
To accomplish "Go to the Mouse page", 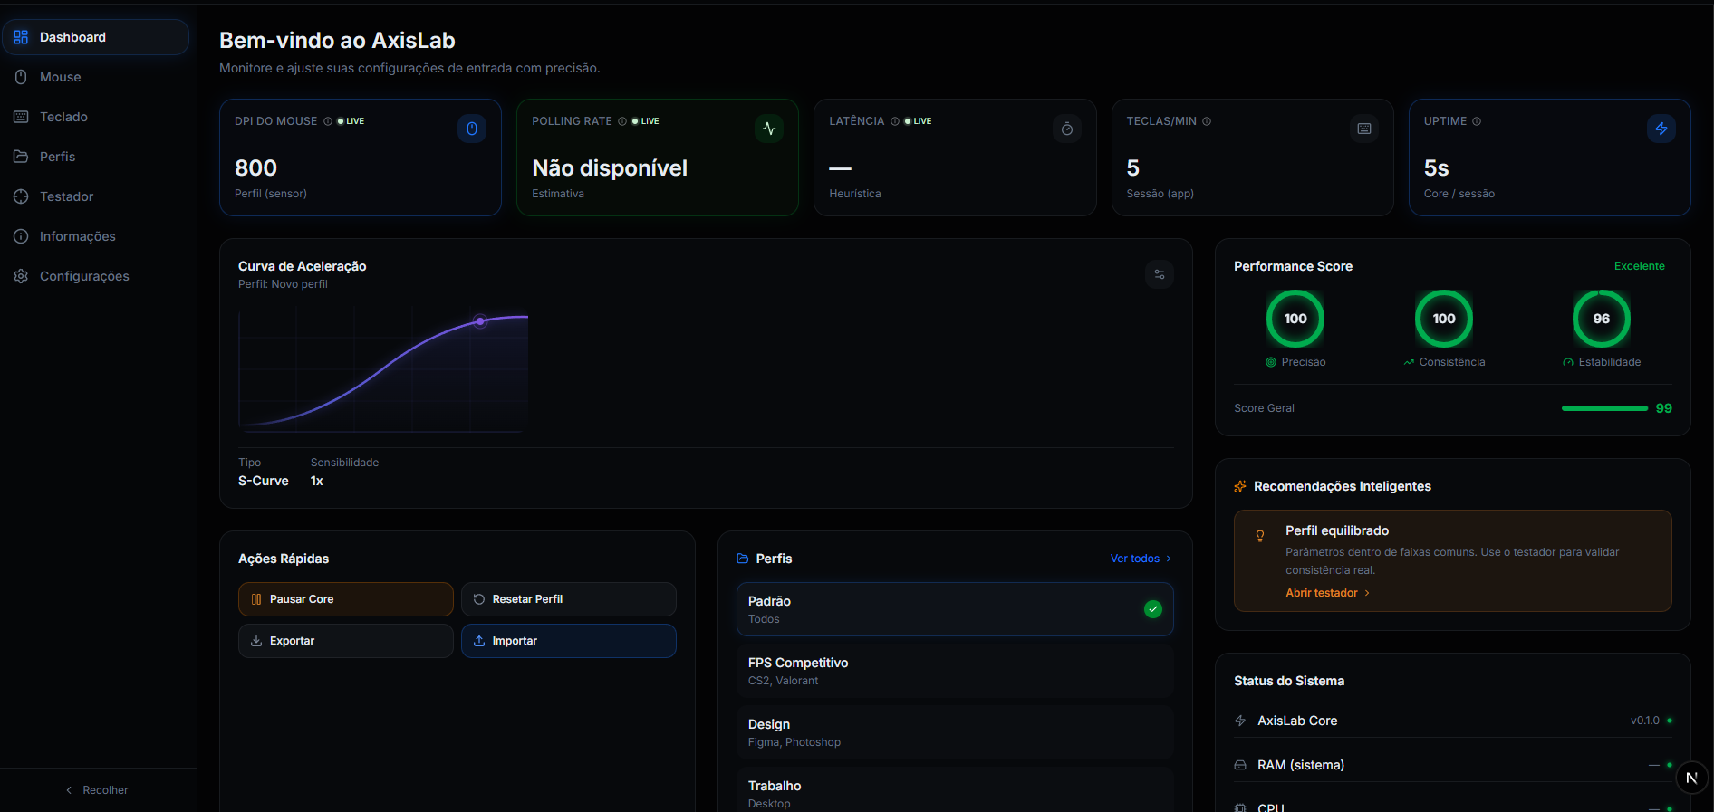I will tap(96, 77).
